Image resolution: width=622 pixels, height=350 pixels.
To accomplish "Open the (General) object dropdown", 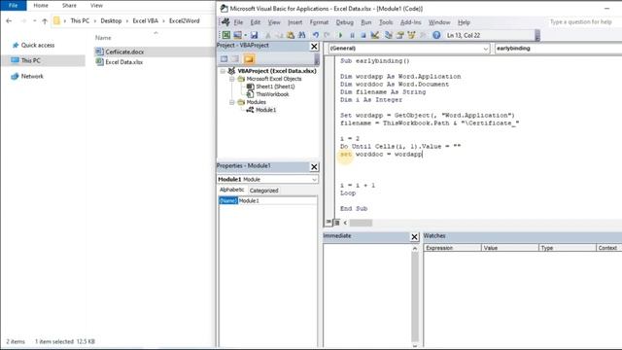I will pyautogui.click(x=486, y=49).
